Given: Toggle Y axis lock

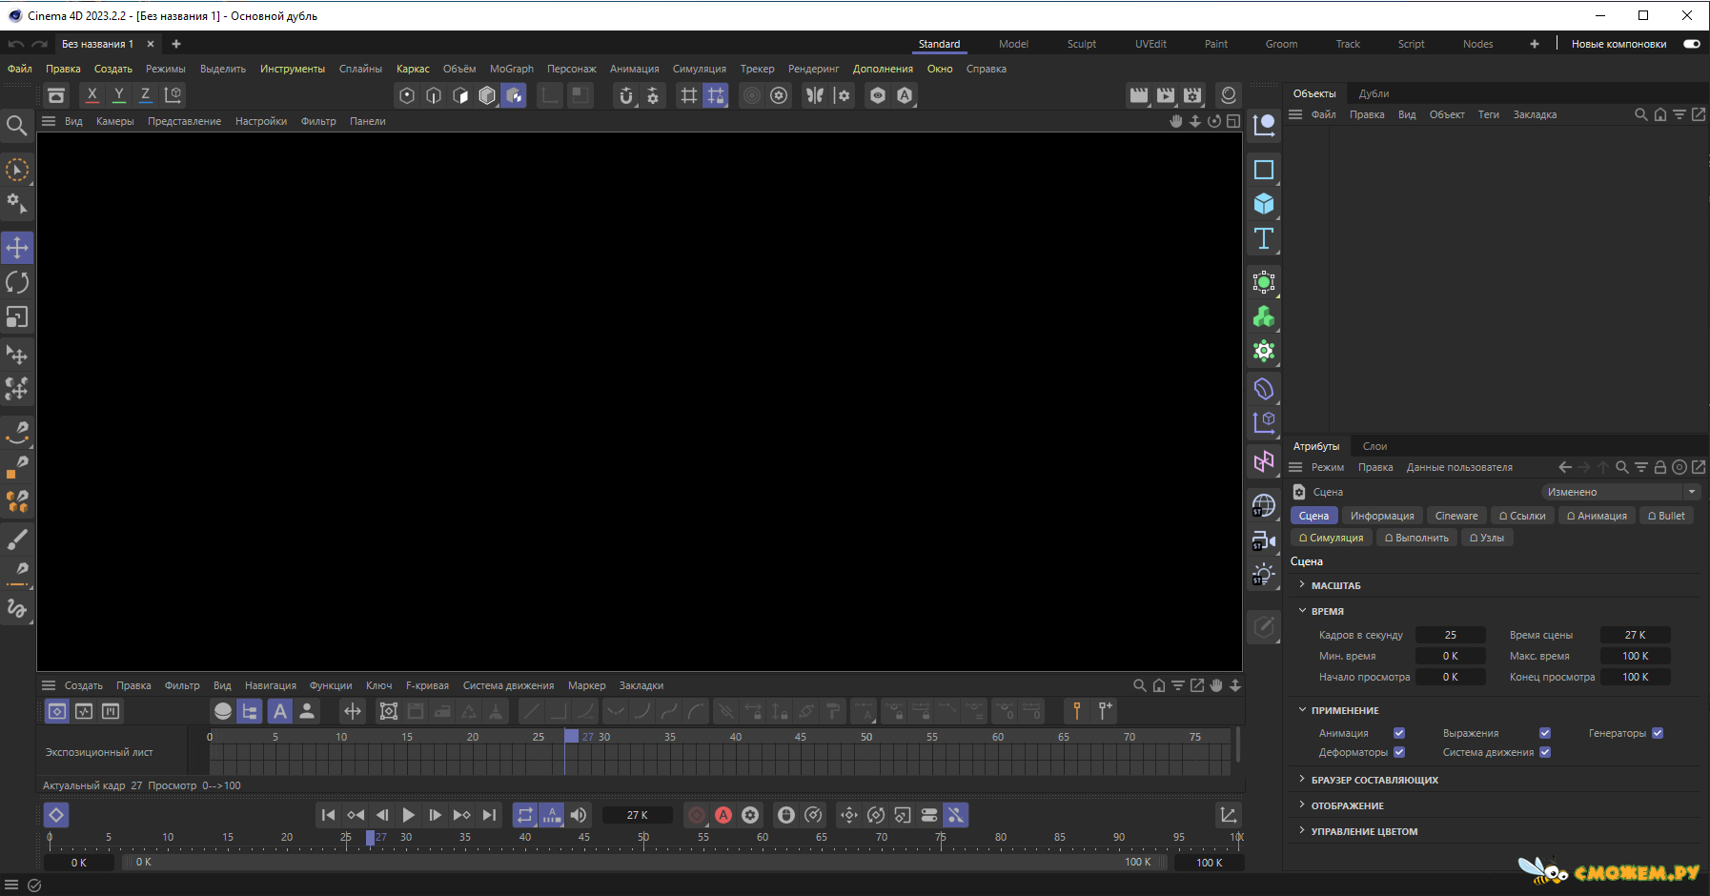Looking at the screenshot, I should tap(118, 94).
